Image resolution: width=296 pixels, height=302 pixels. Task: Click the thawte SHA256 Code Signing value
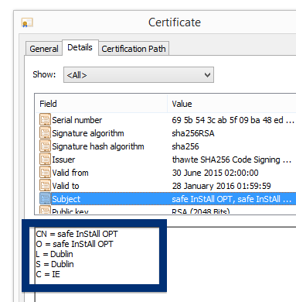232,160
